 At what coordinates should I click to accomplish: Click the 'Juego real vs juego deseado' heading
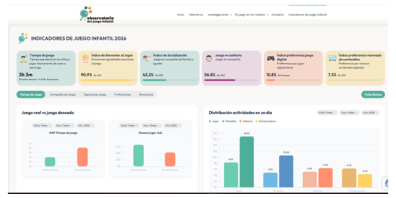click(48, 113)
